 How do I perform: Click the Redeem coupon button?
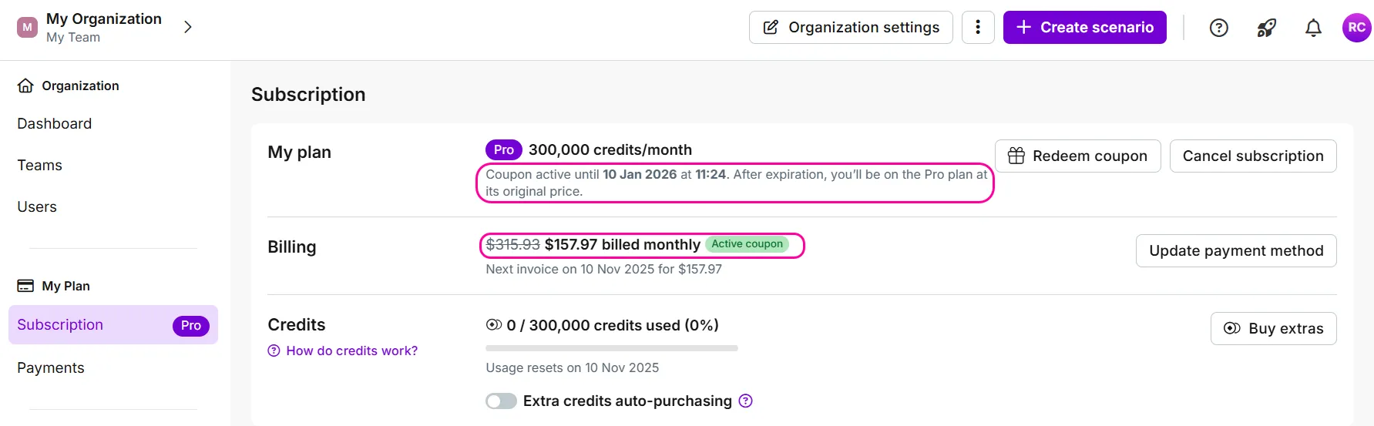[1077, 156]
